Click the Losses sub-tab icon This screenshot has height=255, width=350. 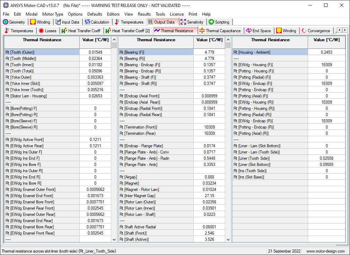point(41,31)
